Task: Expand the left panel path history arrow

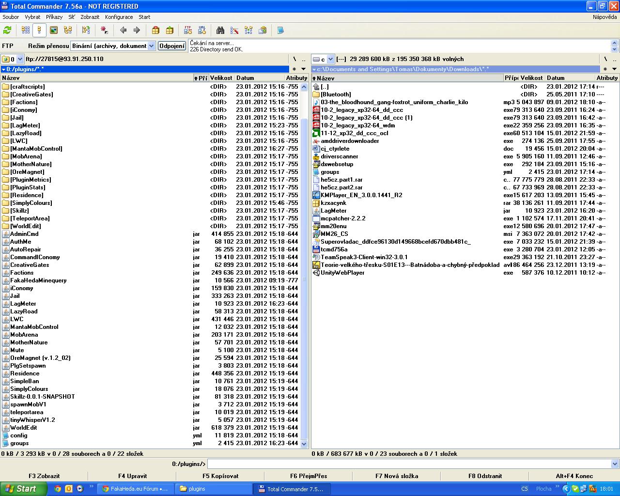Action: coord(304,69)
